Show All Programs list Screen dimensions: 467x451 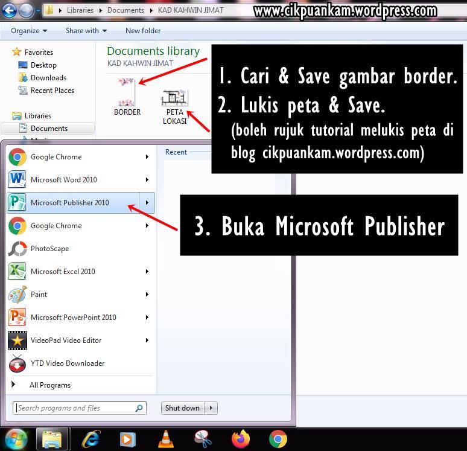[x=49, y=385]
